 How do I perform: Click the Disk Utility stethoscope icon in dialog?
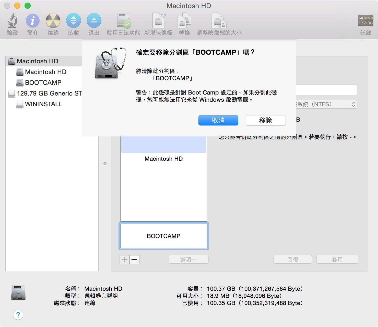[110, 63]
